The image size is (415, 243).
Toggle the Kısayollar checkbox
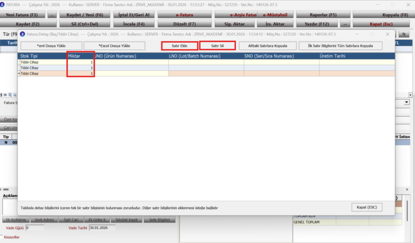point(1,237)
